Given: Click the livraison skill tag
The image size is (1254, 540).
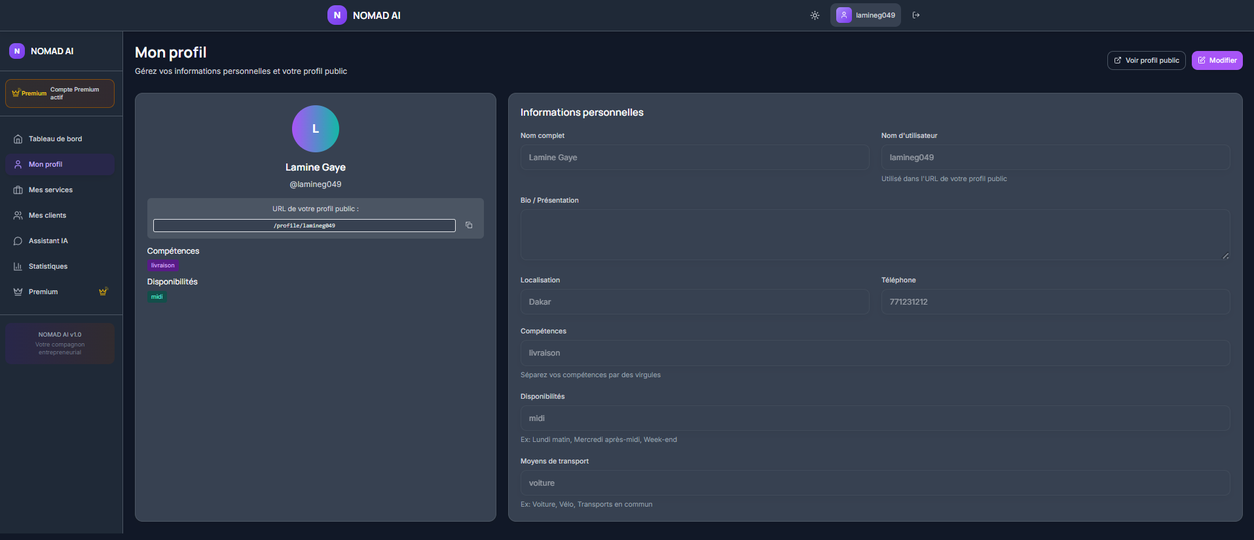Looking at the screenshot, I should click(163, 265).
